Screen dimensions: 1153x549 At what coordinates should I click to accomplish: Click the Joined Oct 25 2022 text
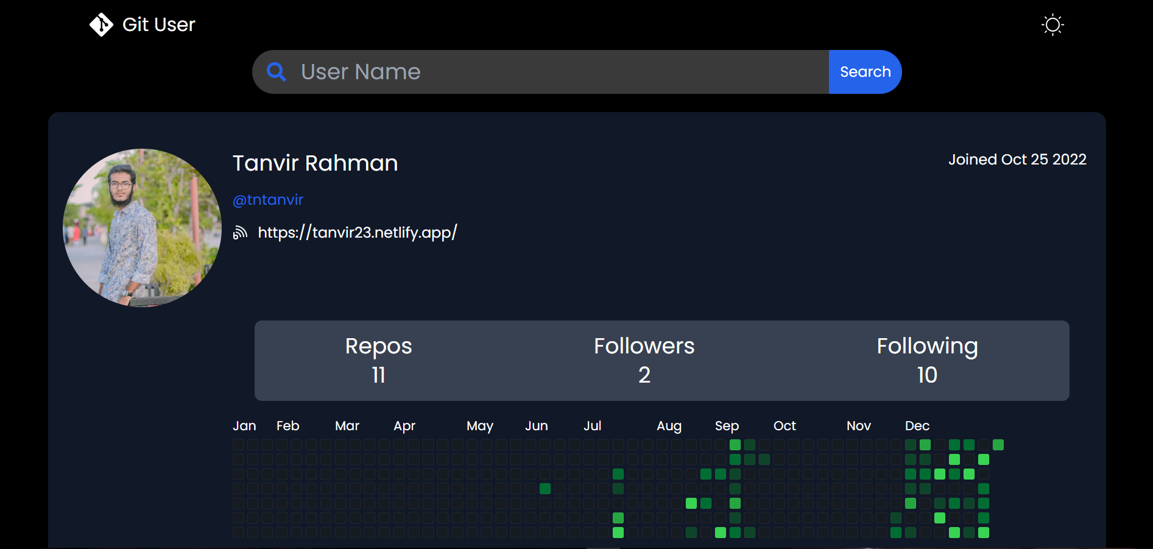pos(1017,160)
